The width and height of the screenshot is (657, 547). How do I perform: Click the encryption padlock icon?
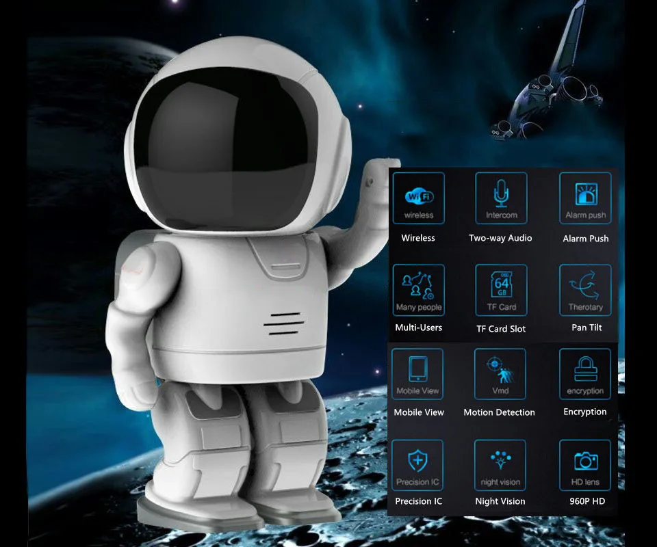[585, 374]
